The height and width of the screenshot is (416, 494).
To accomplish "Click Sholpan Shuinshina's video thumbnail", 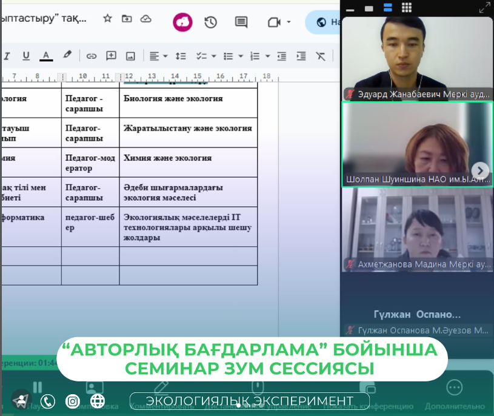I will [417, 146].
